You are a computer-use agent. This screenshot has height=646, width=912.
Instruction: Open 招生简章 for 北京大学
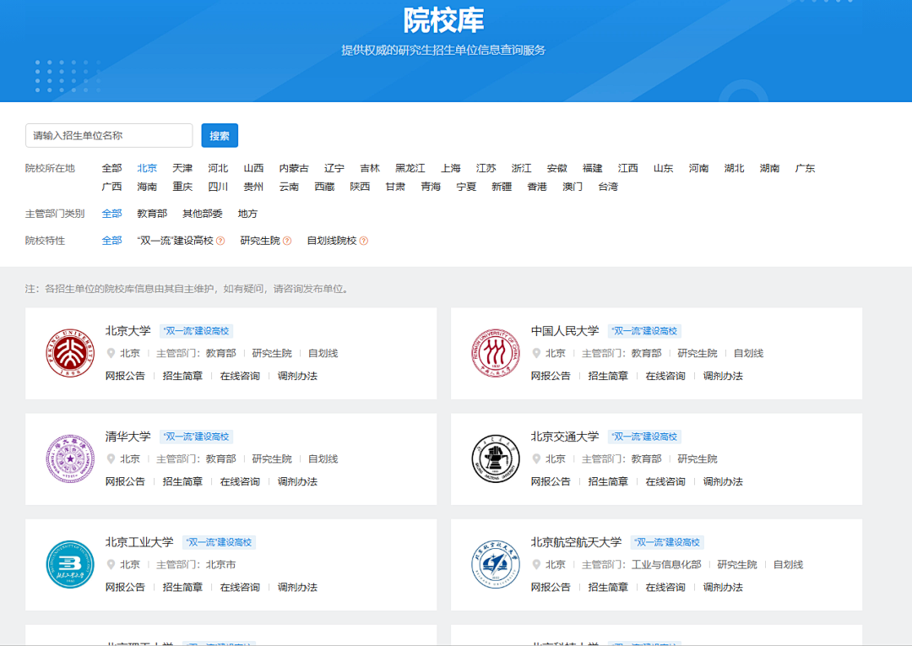point(182,377)
